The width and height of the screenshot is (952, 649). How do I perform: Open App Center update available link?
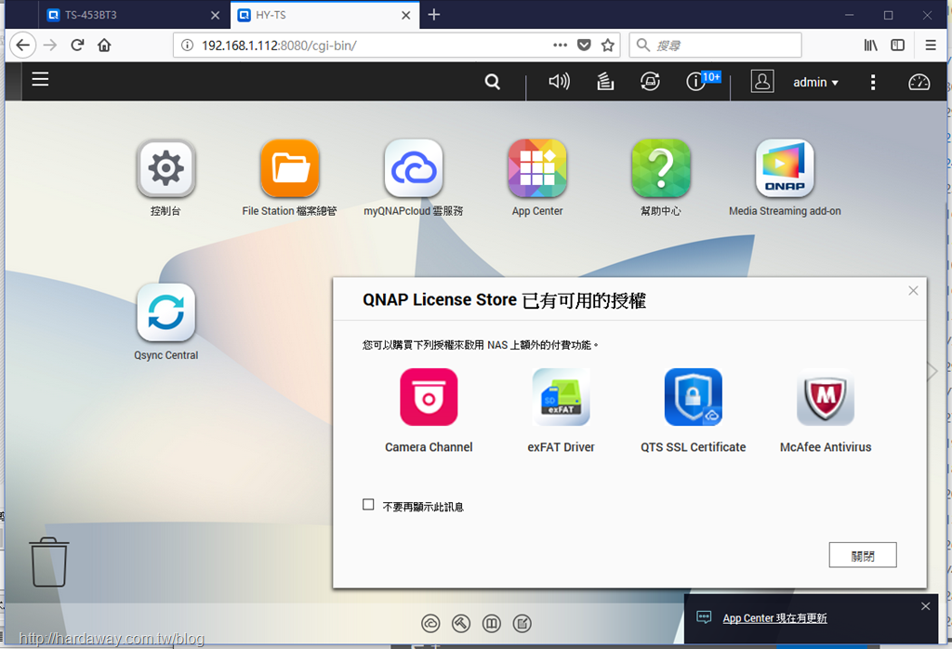774,618
